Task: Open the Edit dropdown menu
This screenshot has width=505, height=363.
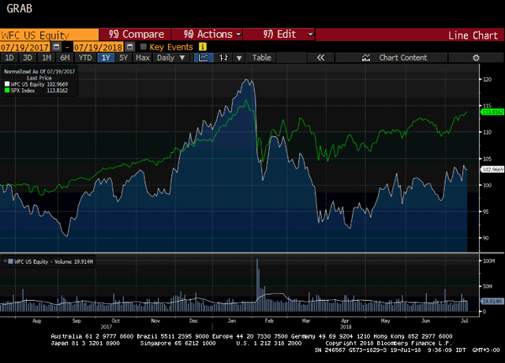Action: pos(279,35)
